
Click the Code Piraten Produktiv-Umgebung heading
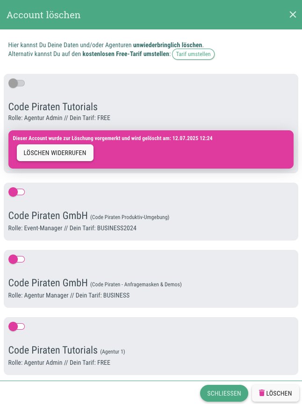[x=89, y=216]
